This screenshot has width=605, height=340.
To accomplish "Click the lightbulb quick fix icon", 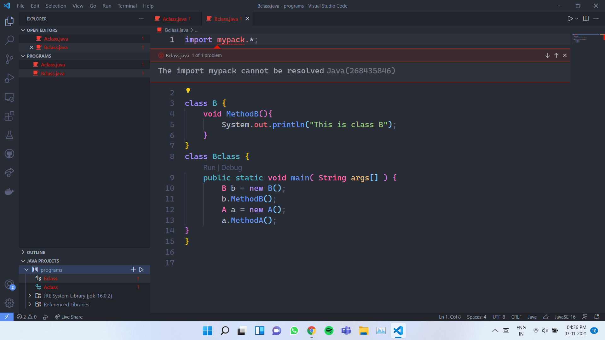I will [x=188, y=91].
